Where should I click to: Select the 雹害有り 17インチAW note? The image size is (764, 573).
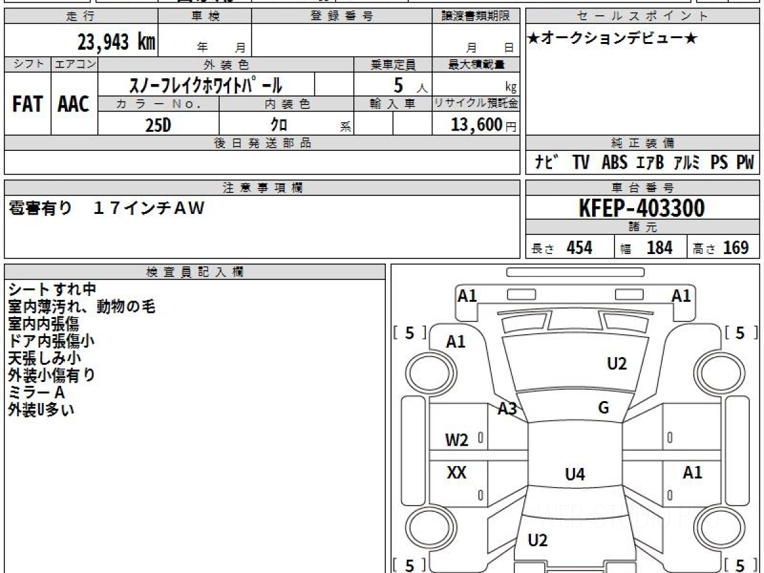tap(107, 208)
